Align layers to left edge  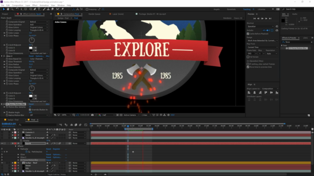tap(249, 92)
